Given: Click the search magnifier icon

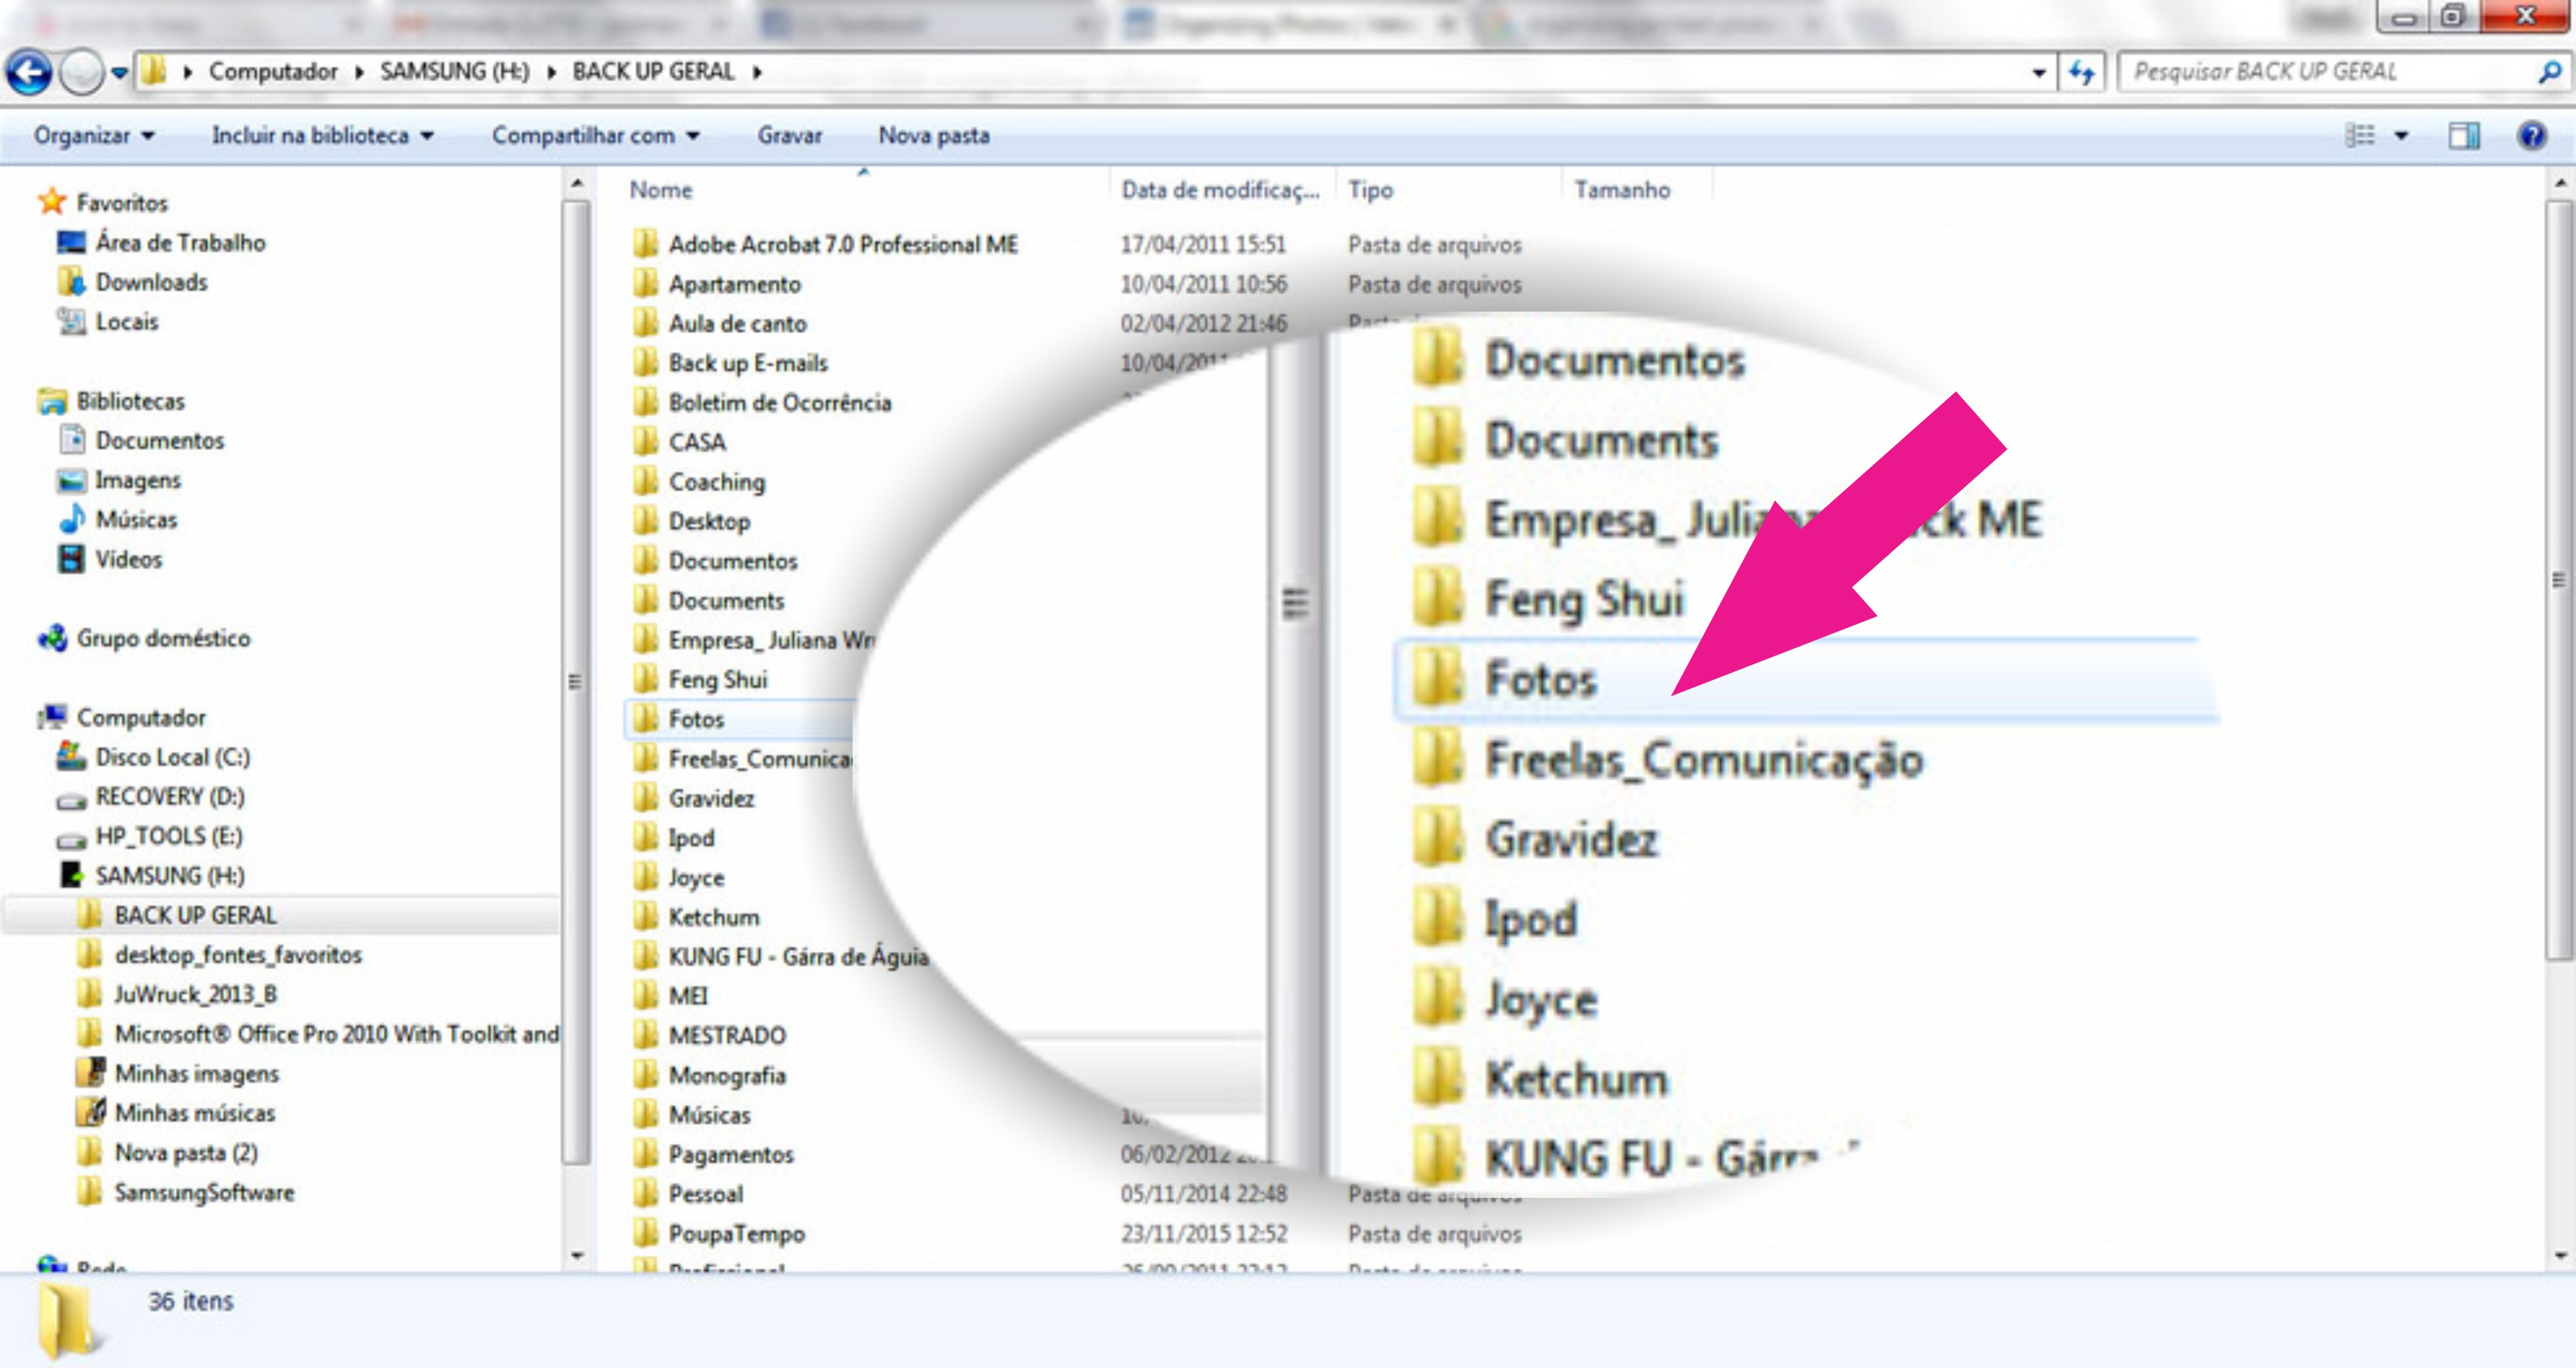Looking at the screenshot, I should [x=2549, y=72].
